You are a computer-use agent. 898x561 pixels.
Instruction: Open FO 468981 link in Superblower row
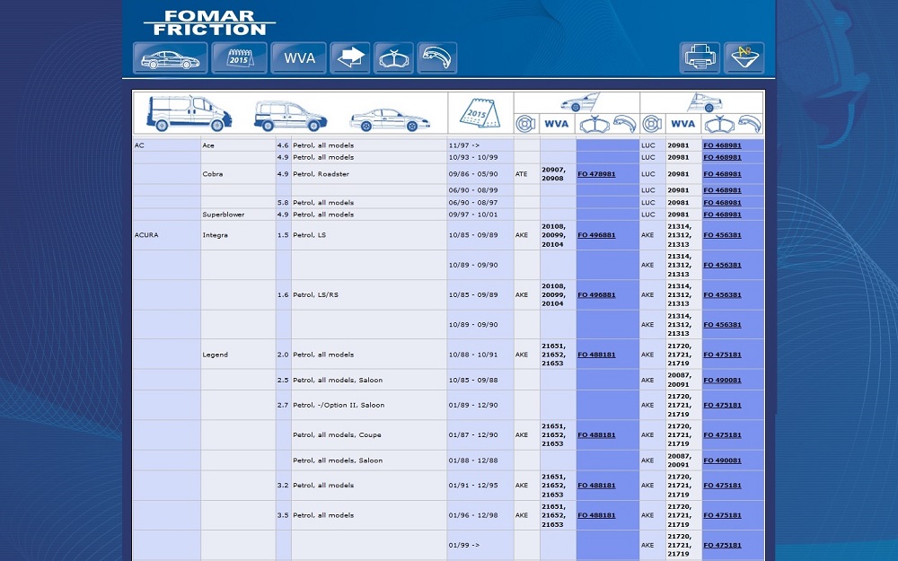(x=722, y=215)
